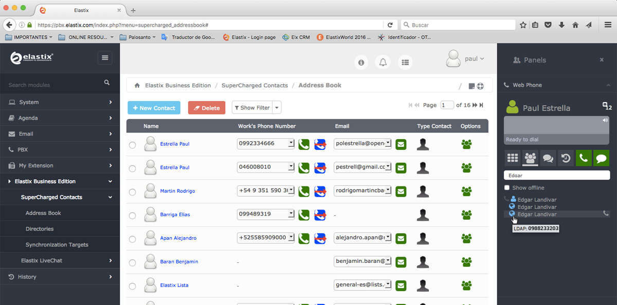This screenshot has width=617, height=305.
Task: Open the arrow dropdown beside Show Filter
Action: pos(277,108)
